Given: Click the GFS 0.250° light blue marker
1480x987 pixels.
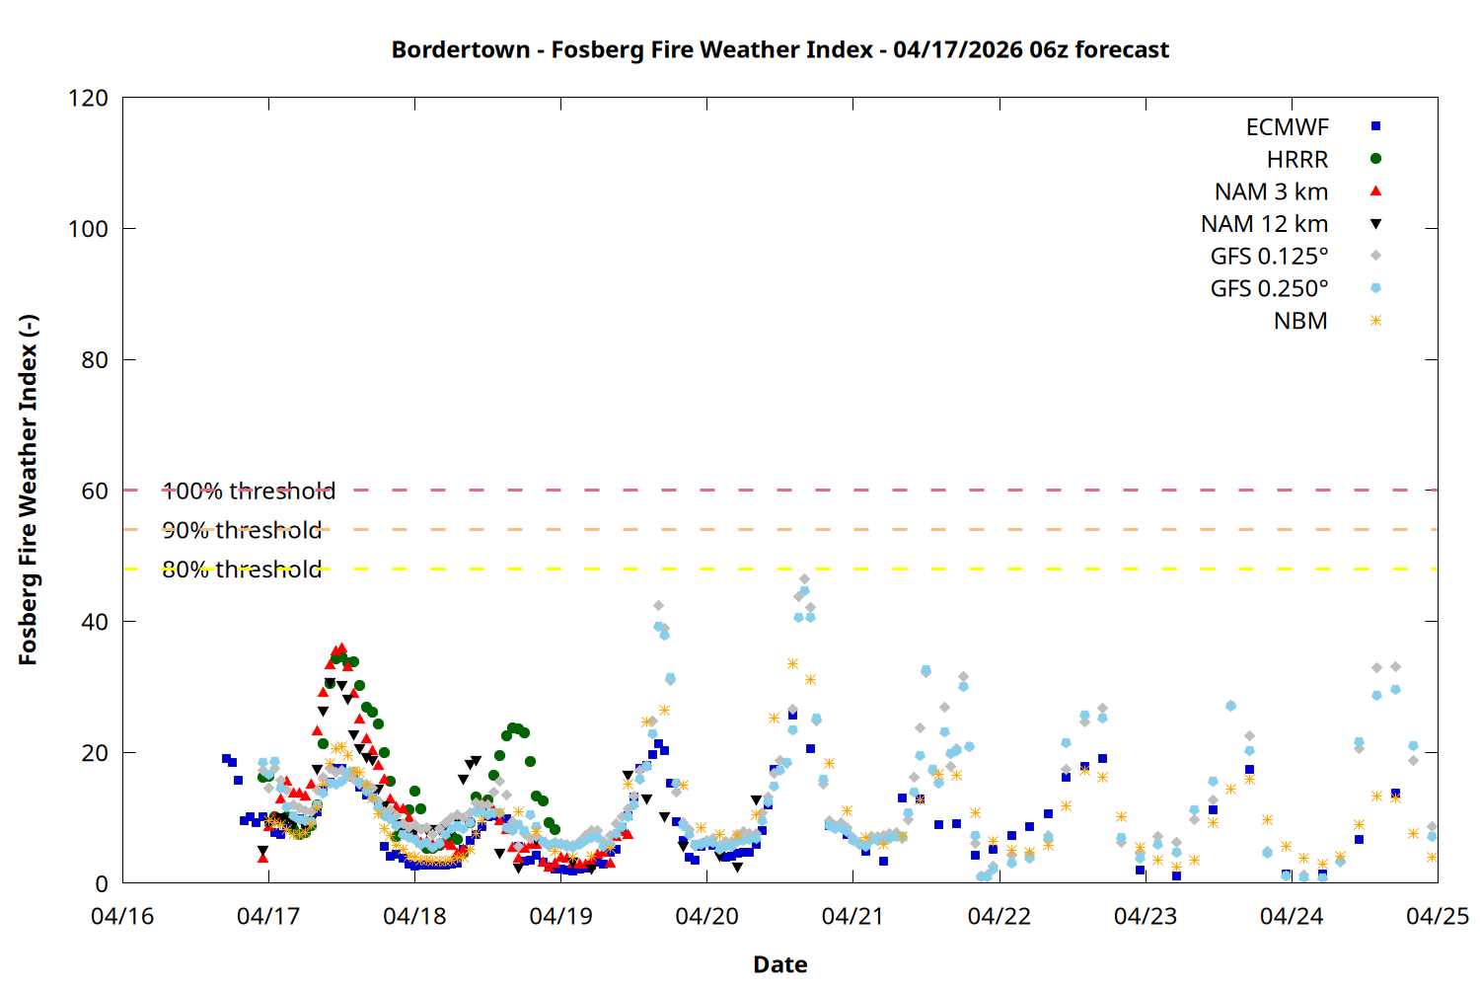Looking at the screenshot, I should point(1375,288).
